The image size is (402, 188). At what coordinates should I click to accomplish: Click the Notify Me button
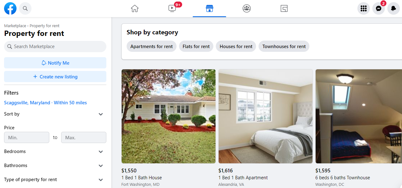point(55,63)
